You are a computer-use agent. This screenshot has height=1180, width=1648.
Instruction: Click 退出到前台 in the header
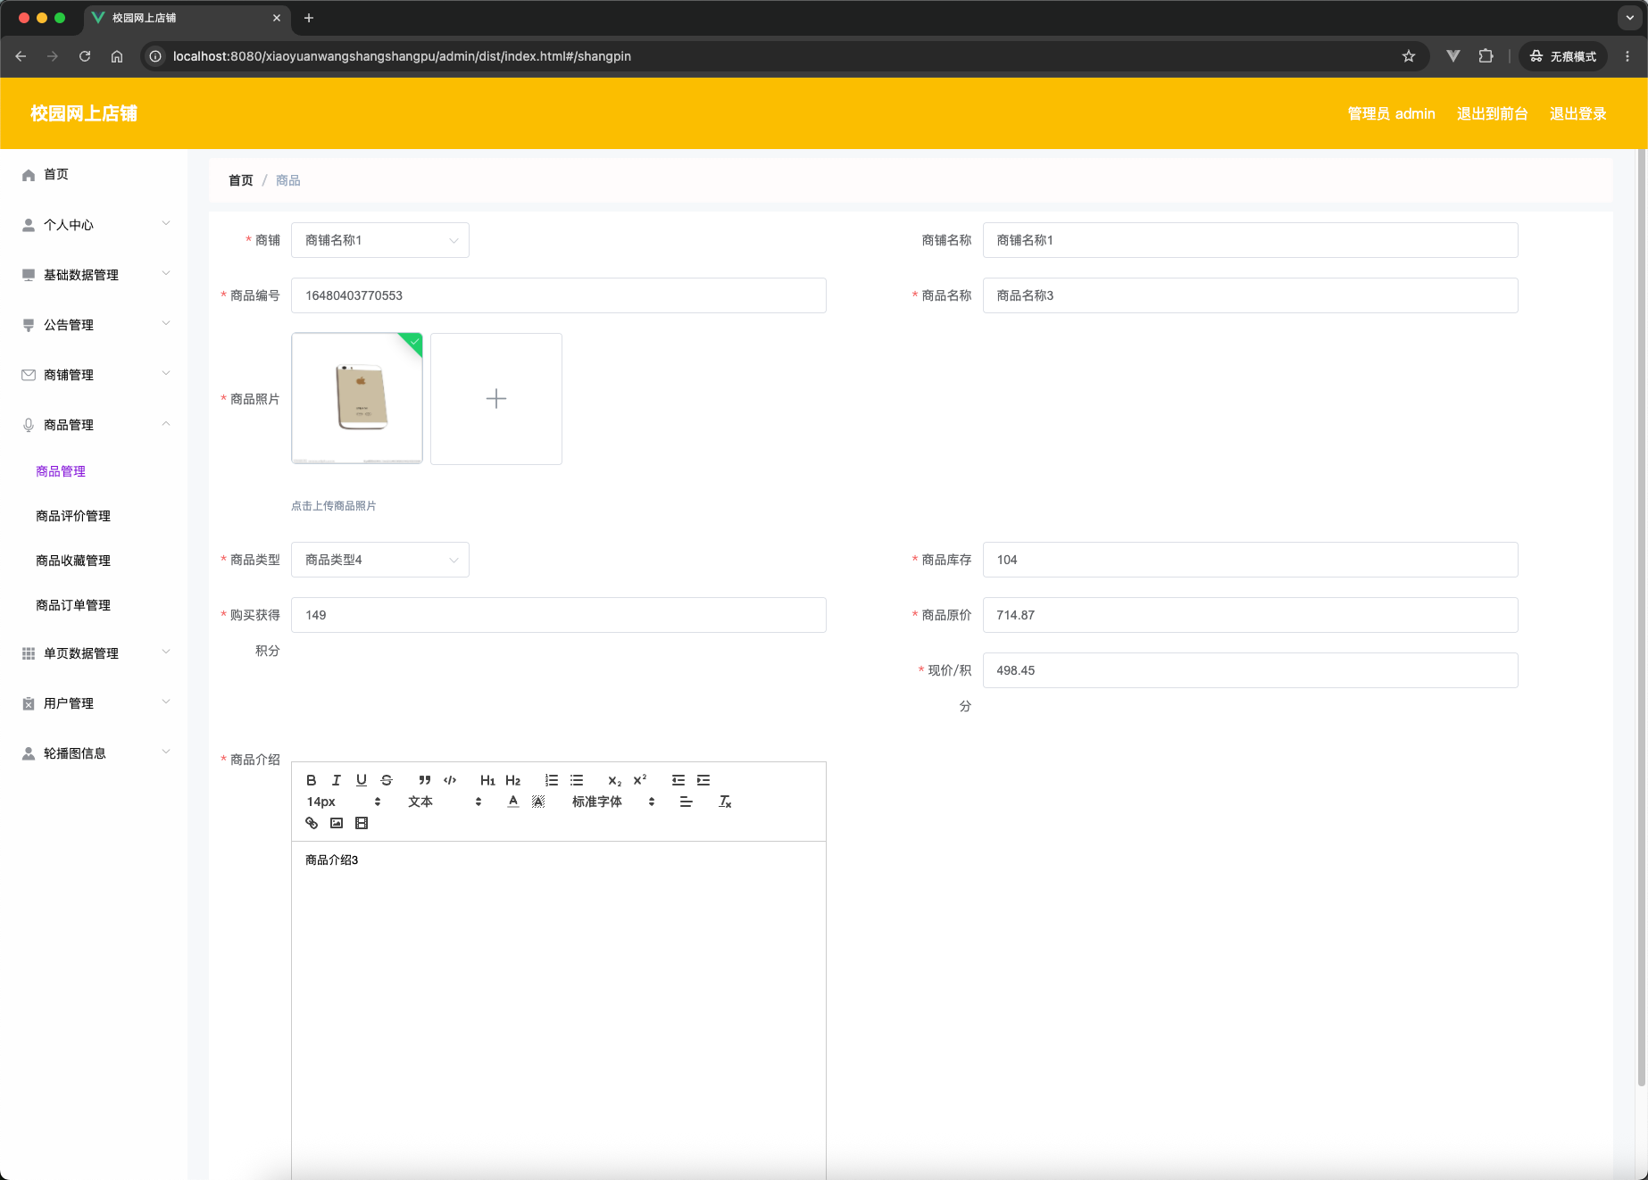[x=1492, y=113]
